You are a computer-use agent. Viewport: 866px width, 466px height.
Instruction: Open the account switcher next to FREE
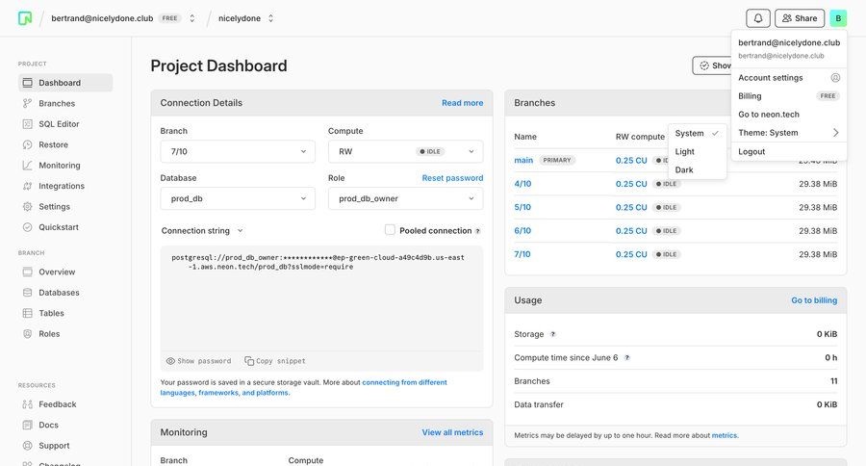click(x=192, y=18)
